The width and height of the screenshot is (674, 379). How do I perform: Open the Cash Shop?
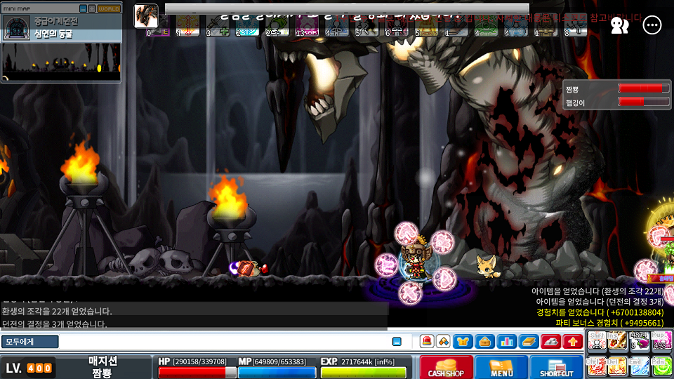(x=446, y=367)
